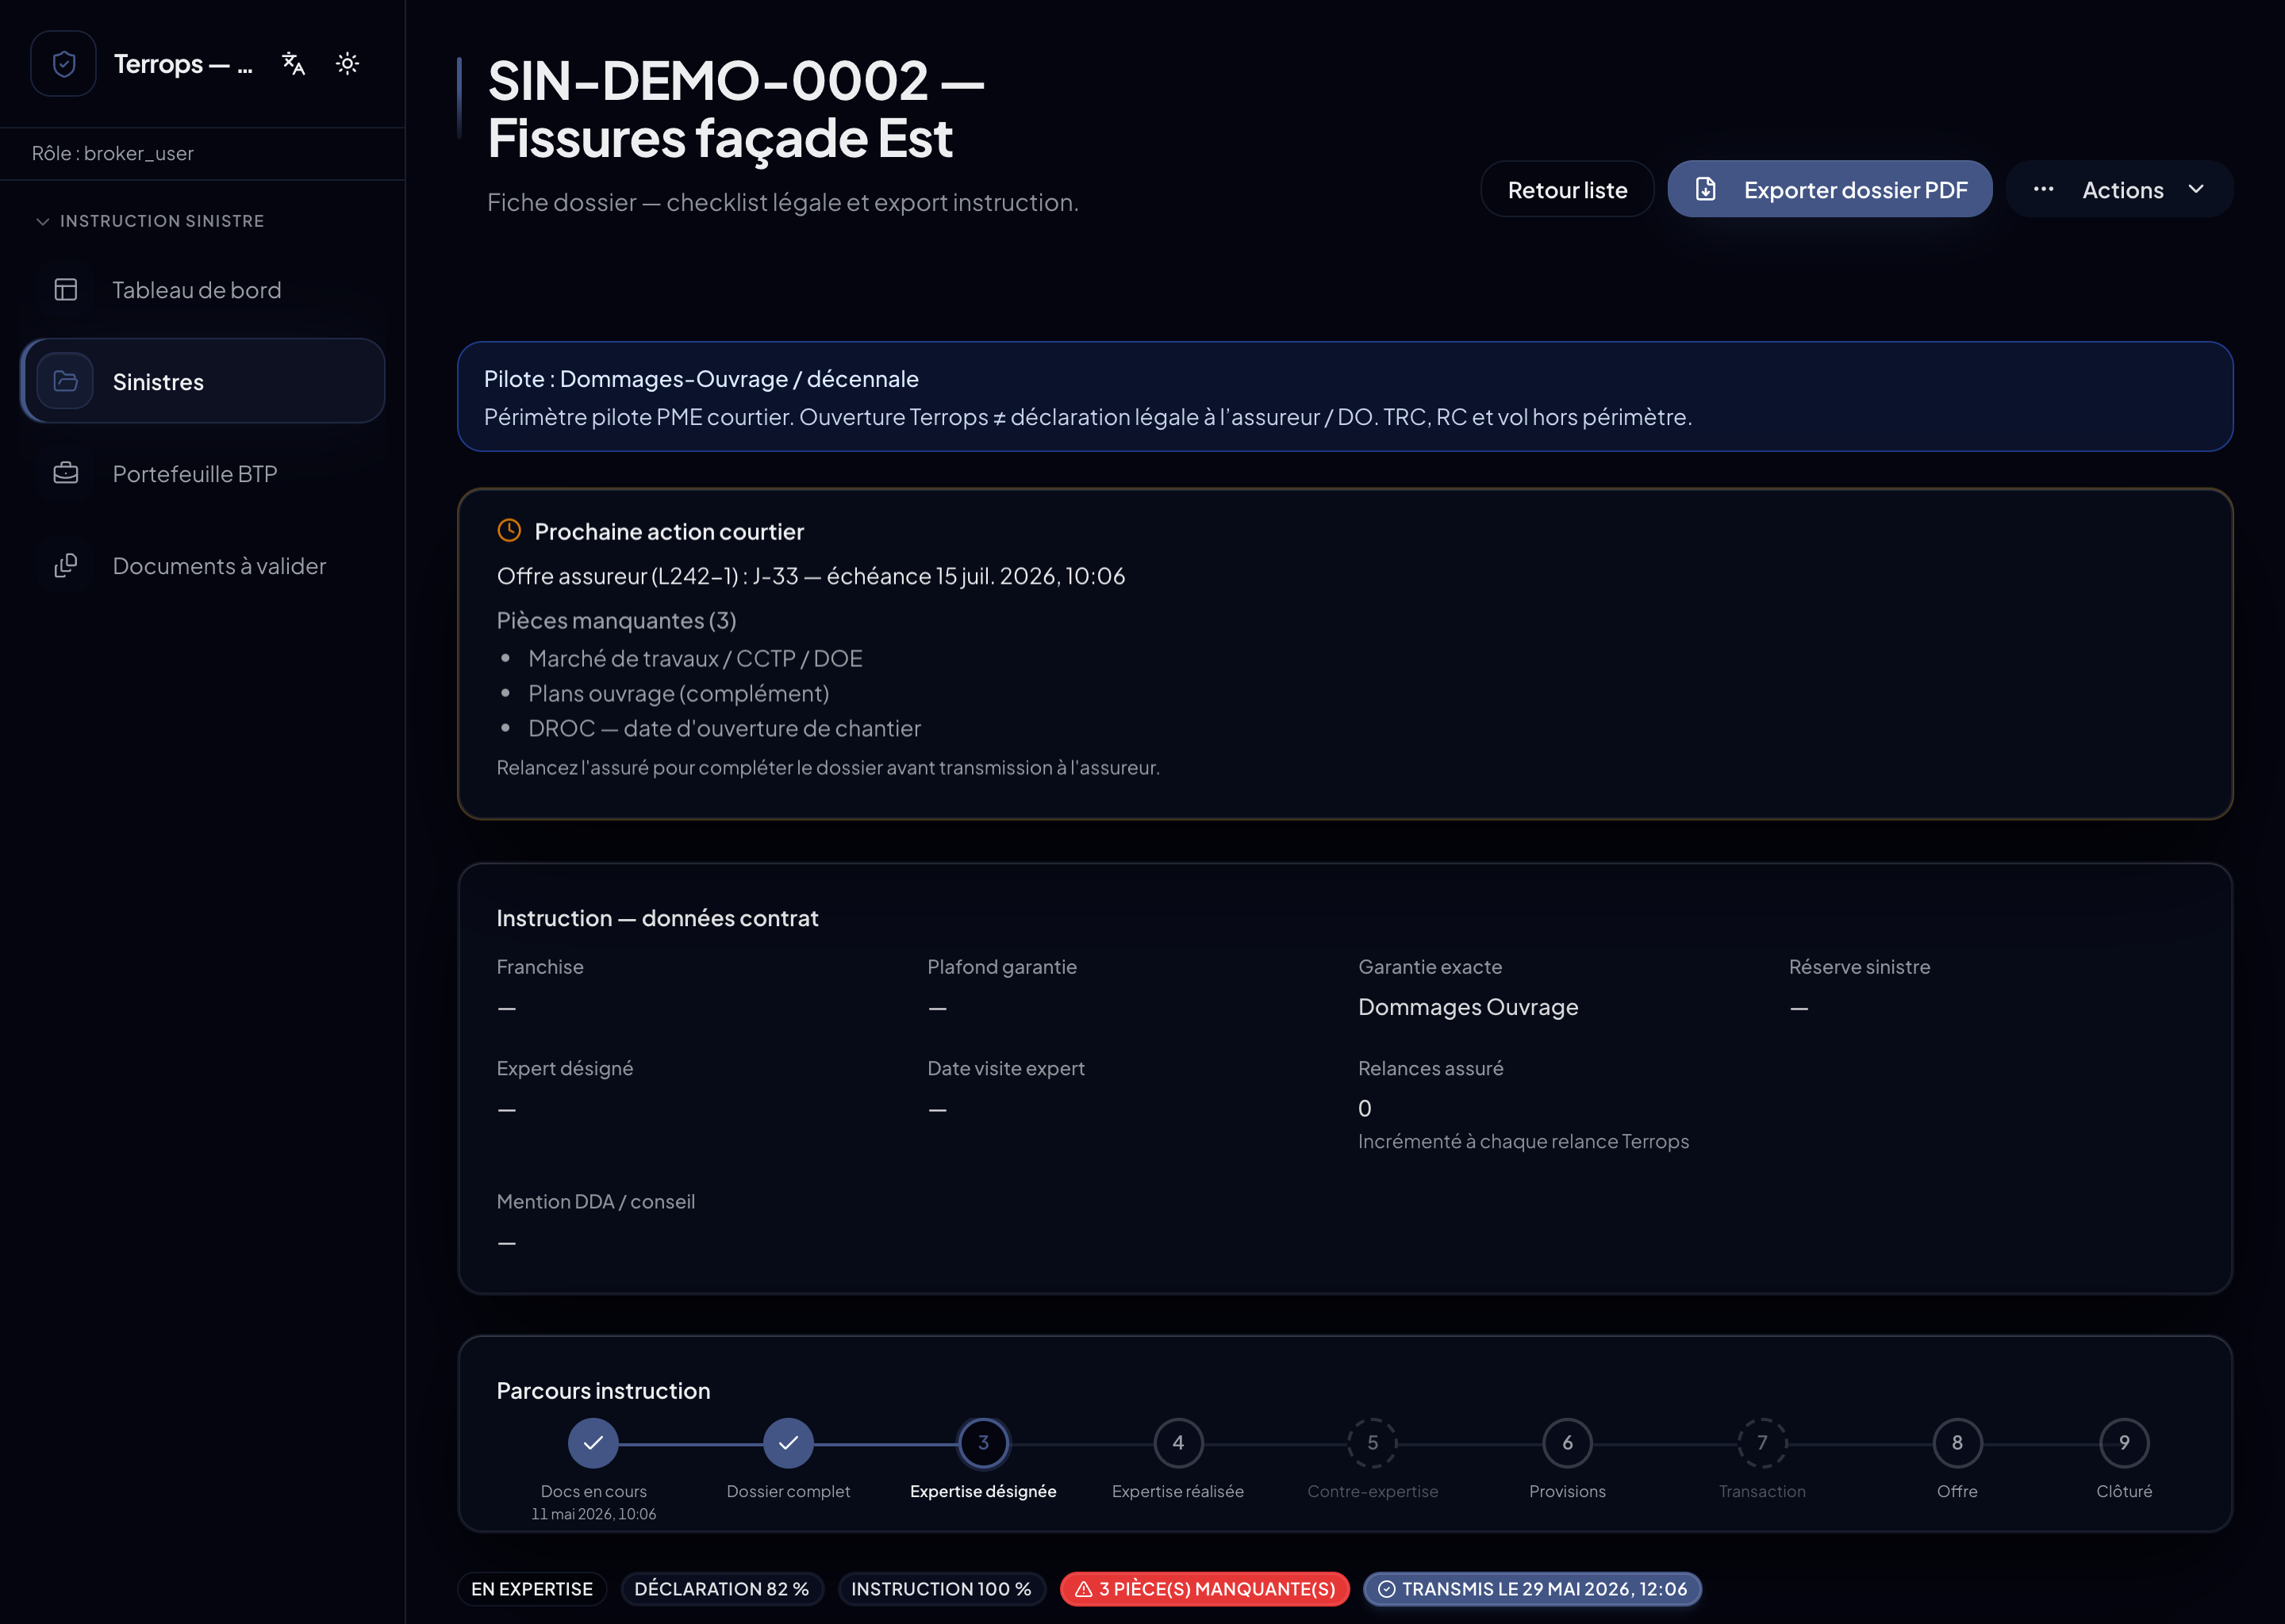The width and height of the screenshot is (2285, 1624).
Task: Return to list with Retour liste
Action: [x=1567, y=189]
